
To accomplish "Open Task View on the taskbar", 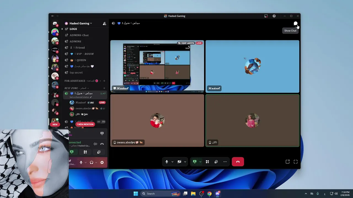I will [185, 194].
